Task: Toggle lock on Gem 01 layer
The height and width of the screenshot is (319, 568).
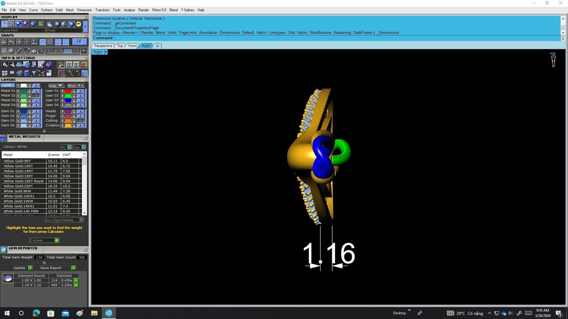Action: [x=30, y=111]
